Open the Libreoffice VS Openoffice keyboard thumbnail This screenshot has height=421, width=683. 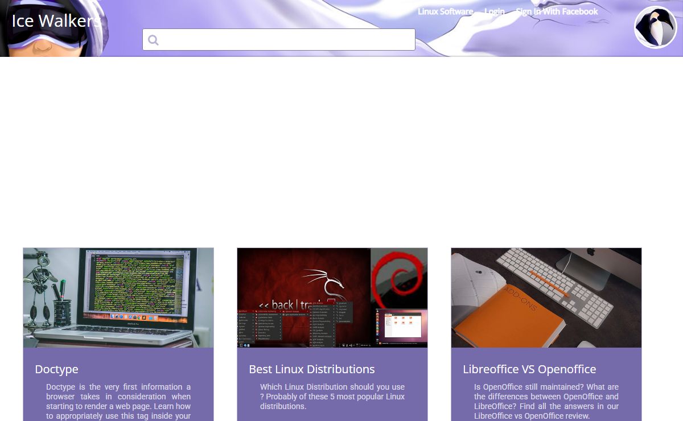[546, 298]
